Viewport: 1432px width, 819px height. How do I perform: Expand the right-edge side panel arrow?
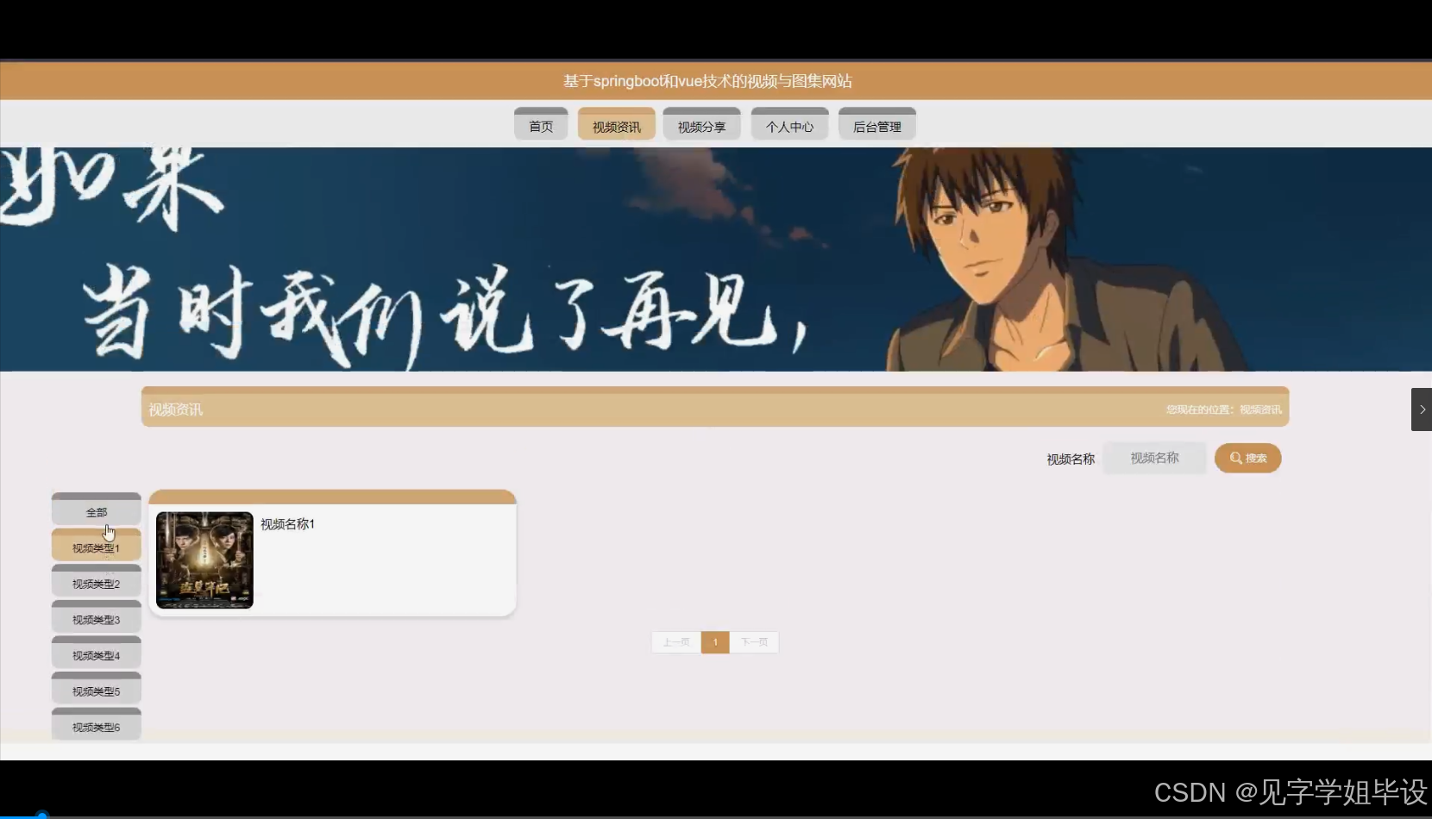pyautogui.click(x=1422, y=409)
